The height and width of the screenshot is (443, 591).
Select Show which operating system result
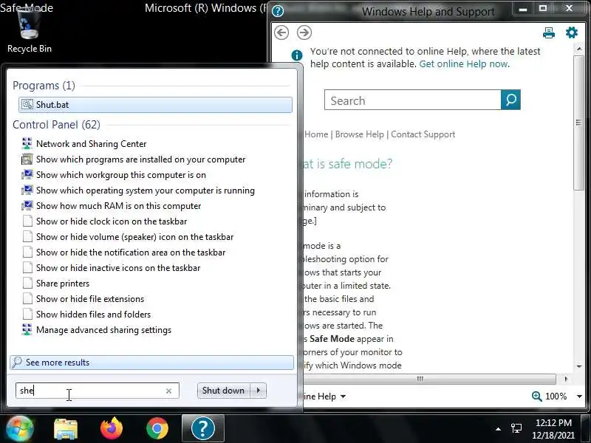138,190
